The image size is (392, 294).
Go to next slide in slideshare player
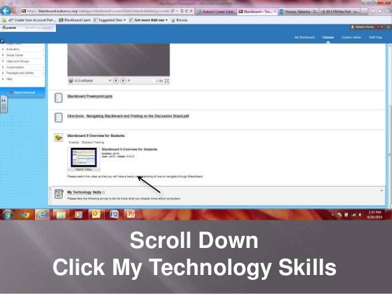(123, 80)
